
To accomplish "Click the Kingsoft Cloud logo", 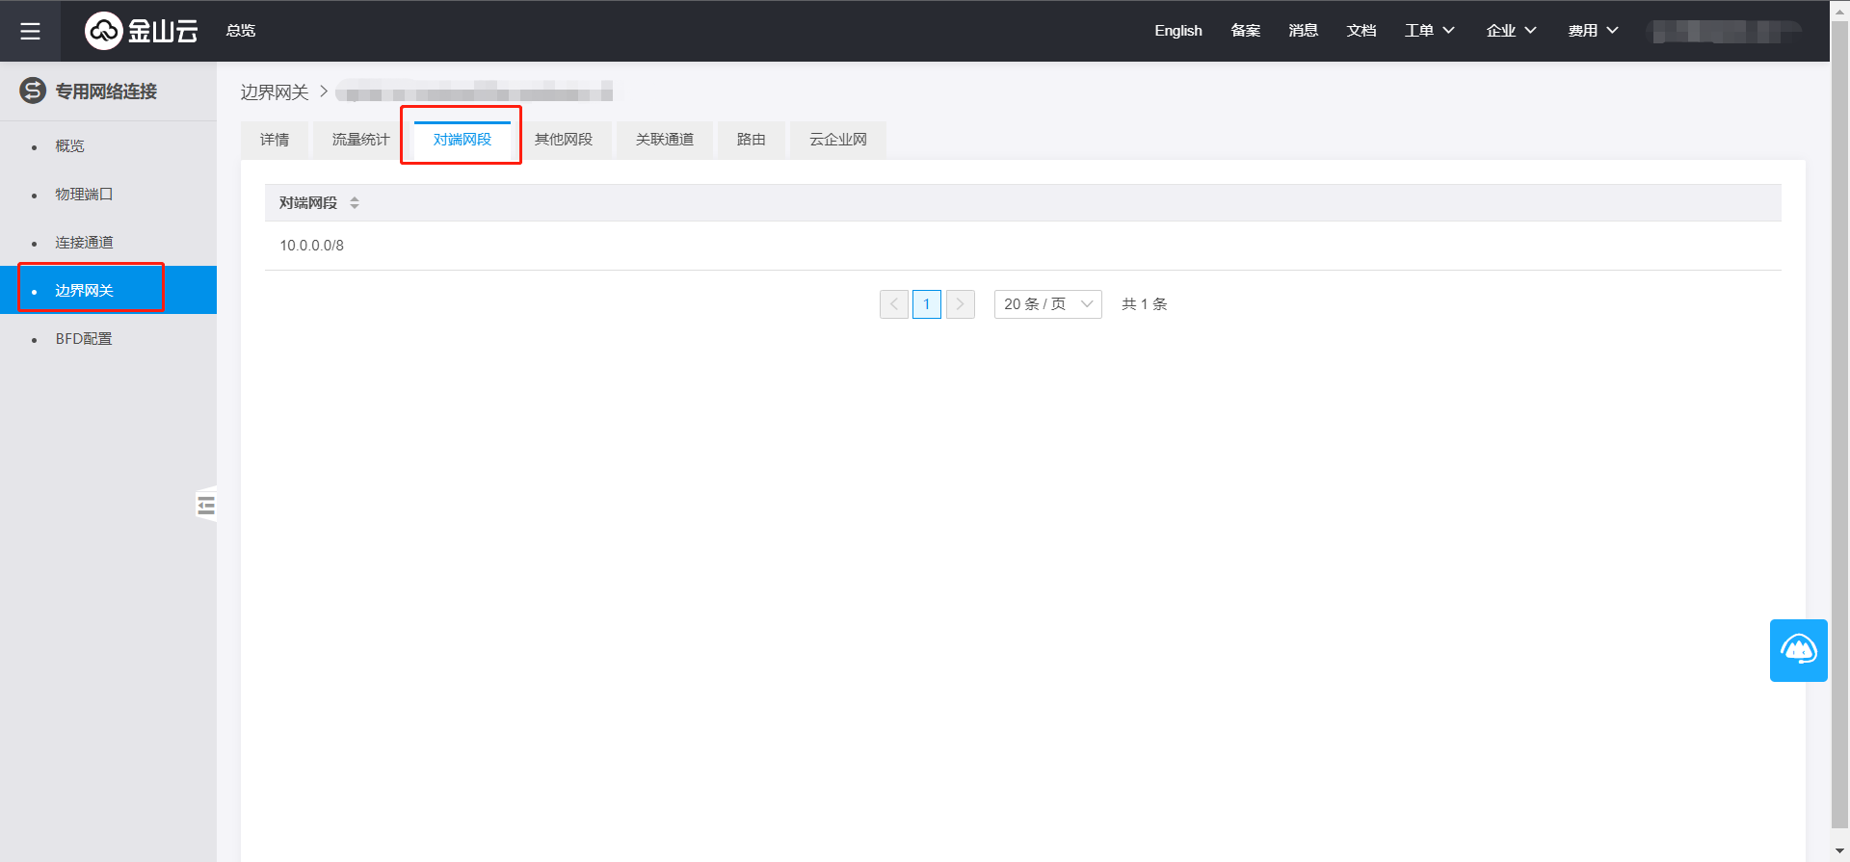I will tap(142, 31).
